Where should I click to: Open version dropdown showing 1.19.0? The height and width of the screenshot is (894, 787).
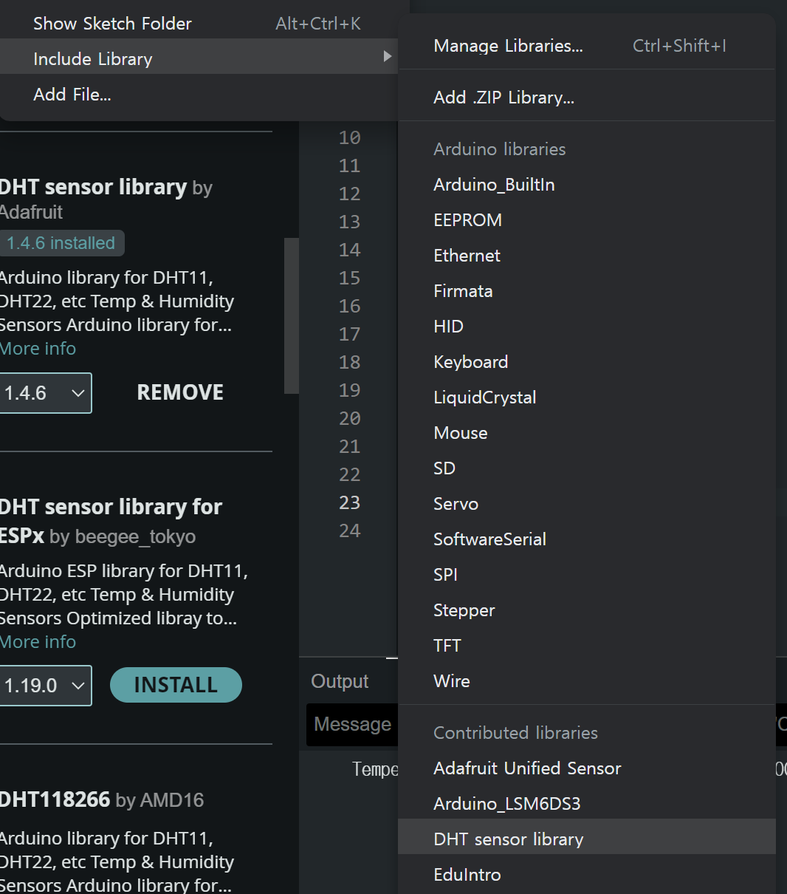(45, 686)
